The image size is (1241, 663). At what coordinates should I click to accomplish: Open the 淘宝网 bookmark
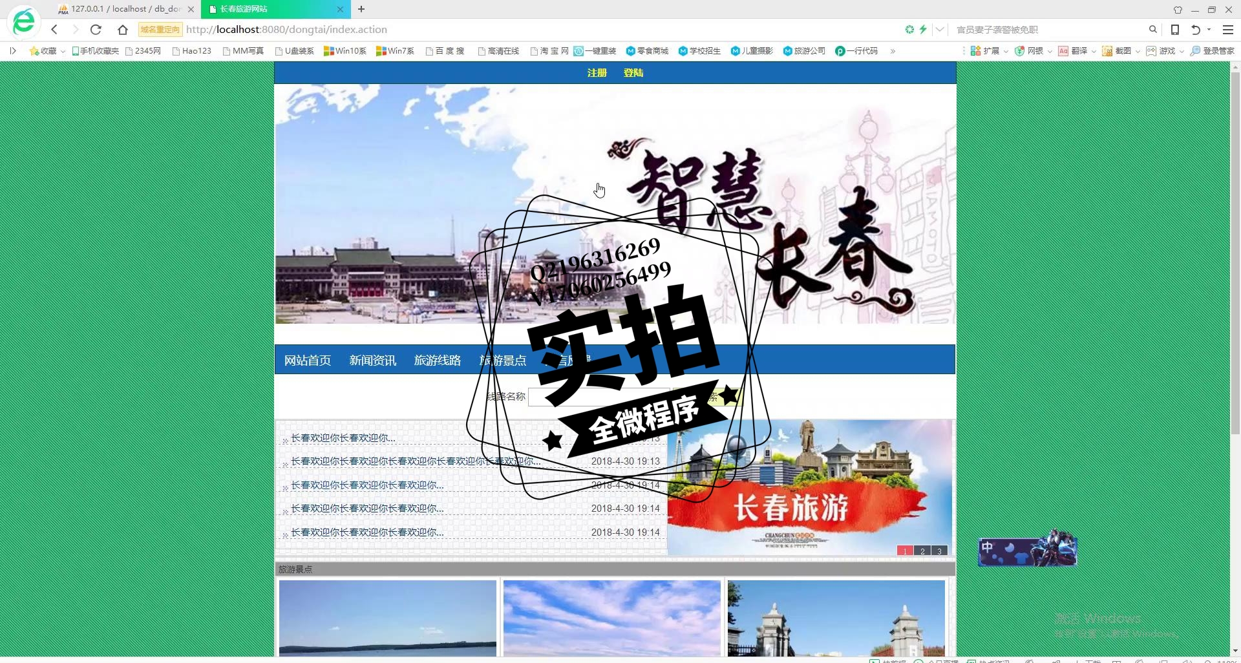tap(549, 51)
